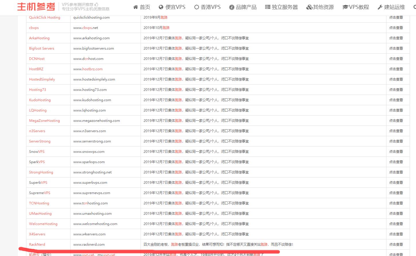Click 点击查看 in the LQHosting row
The image size is (416, 256).
(396, 110)
